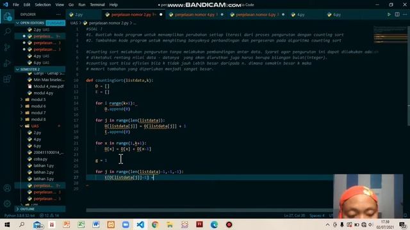This screenshot has width=410, height=230.
Task: Show hidden system tray icons
Action: coord(327,224)
